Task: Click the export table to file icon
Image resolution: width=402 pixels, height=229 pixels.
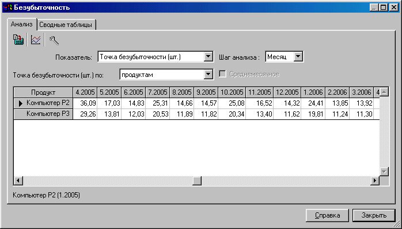Action: point(18,40)
